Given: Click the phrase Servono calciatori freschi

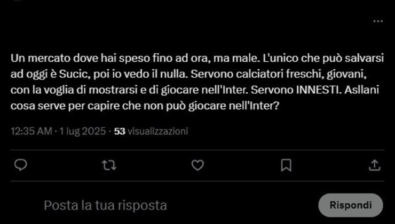Looking at the screenshot, I should [x=257, y=74].
